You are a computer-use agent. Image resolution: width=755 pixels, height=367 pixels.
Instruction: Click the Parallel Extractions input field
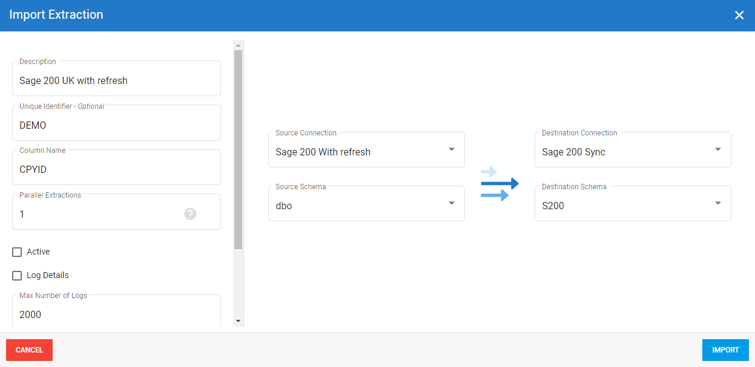coord(97,215)
